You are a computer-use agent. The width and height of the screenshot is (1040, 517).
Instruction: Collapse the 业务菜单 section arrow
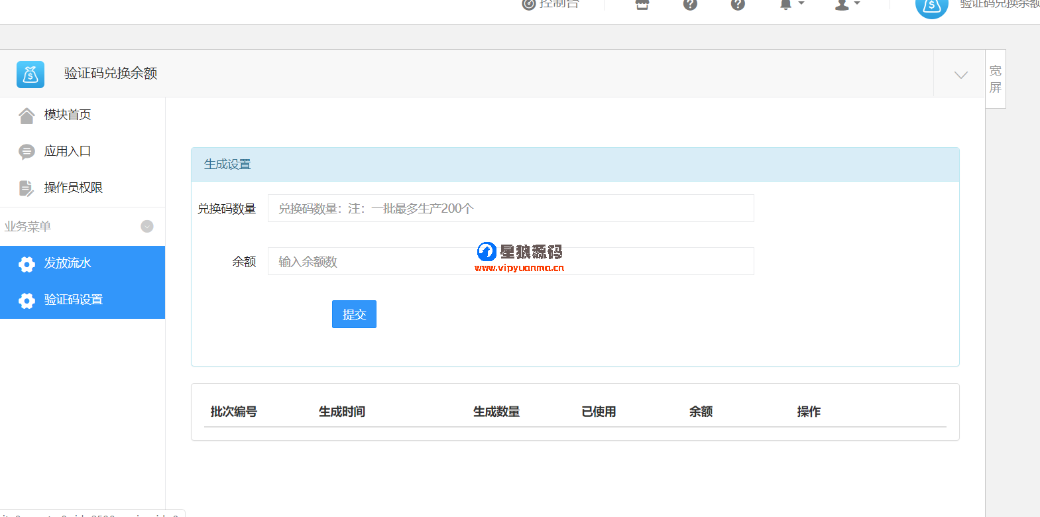tap(147, 227)
